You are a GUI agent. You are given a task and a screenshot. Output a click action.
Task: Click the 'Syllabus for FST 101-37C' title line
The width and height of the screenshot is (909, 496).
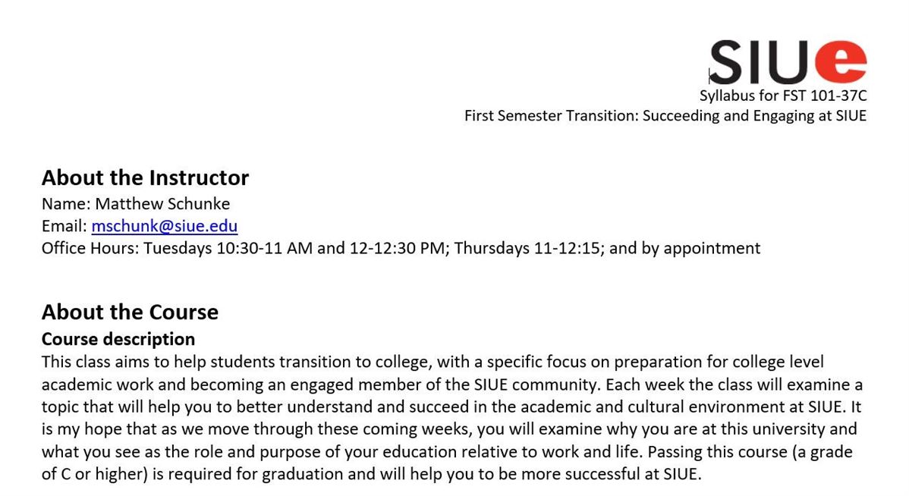pyautogui.click(x=782, y=96)
